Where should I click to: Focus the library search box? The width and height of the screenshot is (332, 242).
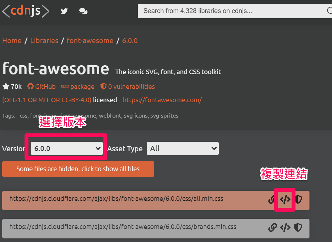tap(235, 11)
